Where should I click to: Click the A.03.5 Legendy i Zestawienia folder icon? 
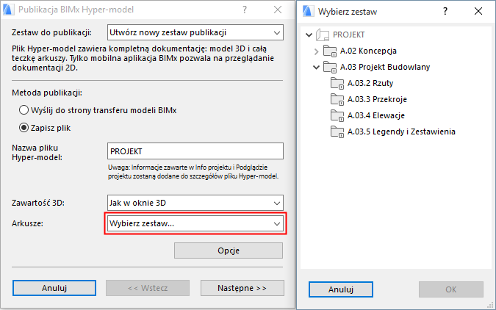click(x=337, y=131)
